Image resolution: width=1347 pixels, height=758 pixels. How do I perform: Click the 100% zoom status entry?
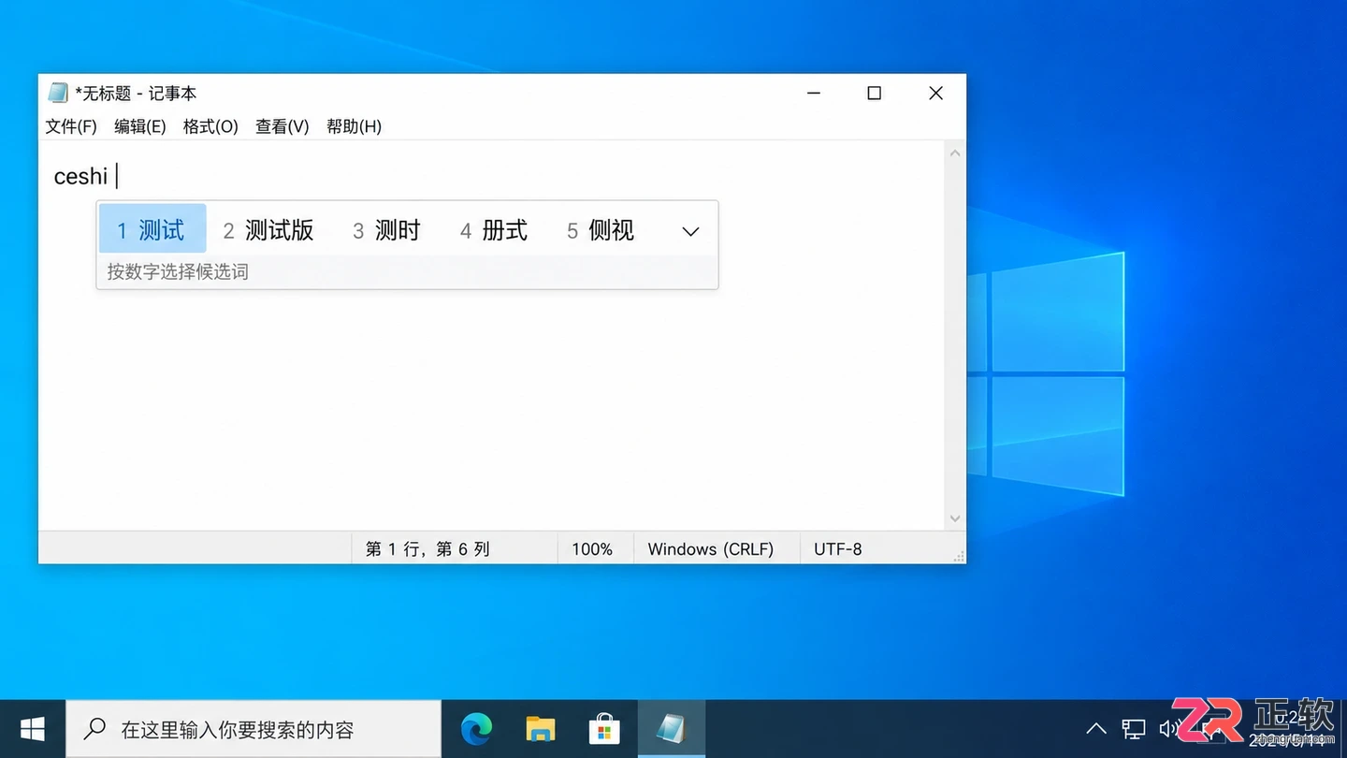[x=592, y=549]
